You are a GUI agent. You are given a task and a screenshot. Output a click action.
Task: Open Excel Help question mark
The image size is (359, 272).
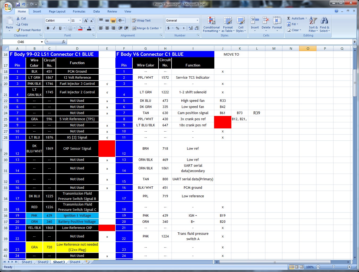coord(336,11)
